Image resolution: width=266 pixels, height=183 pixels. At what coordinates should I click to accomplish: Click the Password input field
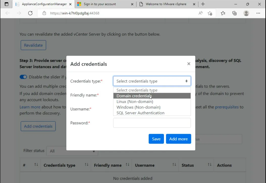[152, 123]
